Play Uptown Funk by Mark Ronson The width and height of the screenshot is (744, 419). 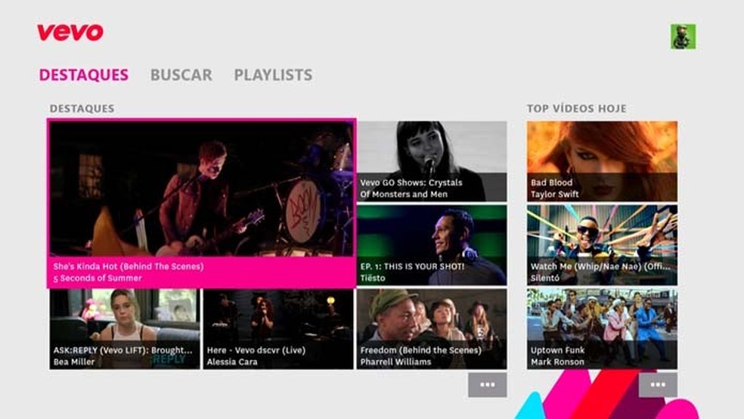click(602, 329)
